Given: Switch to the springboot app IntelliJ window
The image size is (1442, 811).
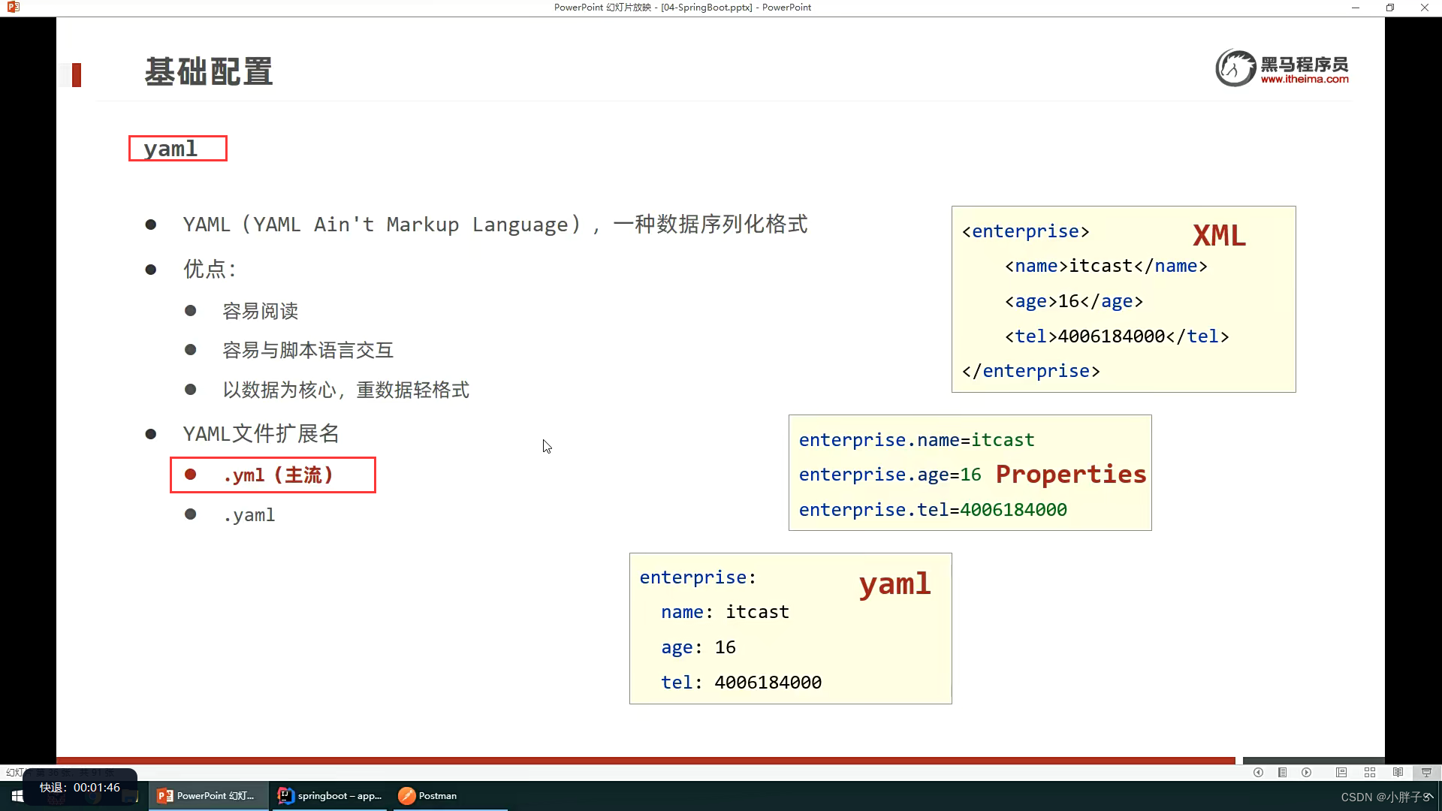Looking at the screenshot, I should pyautogui.click(x=329, y=796).
